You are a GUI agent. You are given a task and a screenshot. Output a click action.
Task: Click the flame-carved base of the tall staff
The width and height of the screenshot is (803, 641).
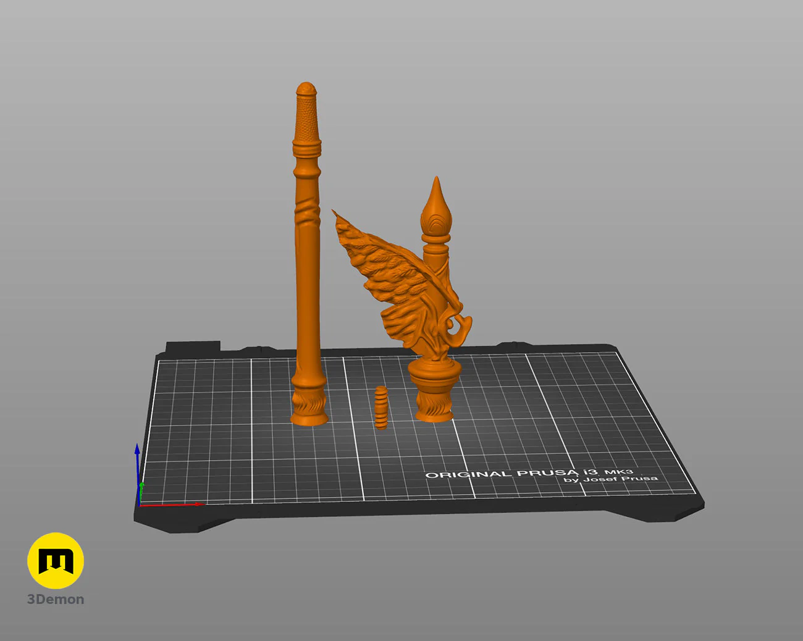coord(309,404)
